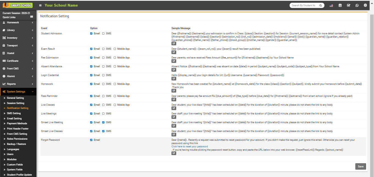
Task: Edit the Student Admission message template
Action: point(174,43)
